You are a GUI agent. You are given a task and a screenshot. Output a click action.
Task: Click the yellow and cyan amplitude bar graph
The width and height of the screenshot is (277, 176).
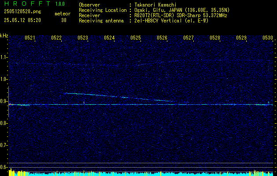pos(141,172)
